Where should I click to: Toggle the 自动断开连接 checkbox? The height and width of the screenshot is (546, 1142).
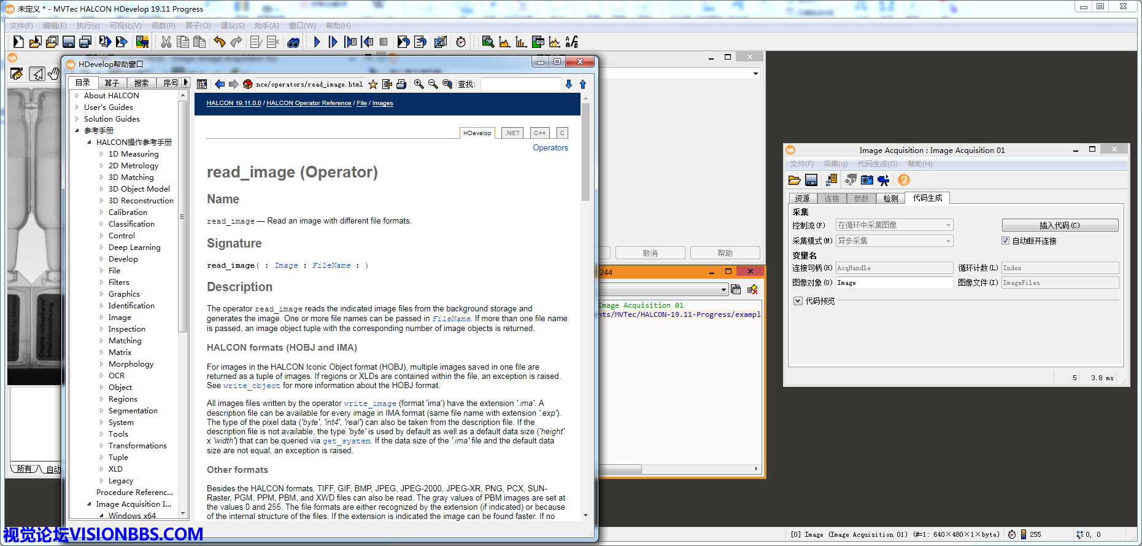click(x=1005, y=241)
